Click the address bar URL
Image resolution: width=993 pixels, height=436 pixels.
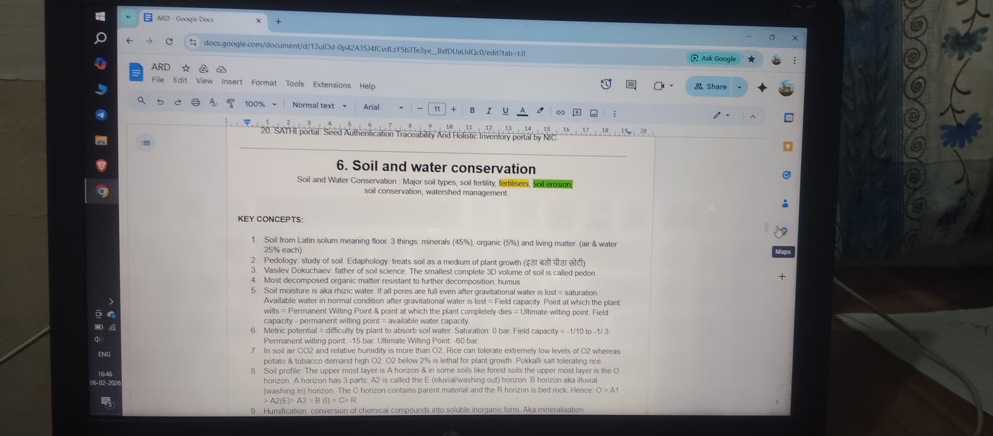[364, 48]
